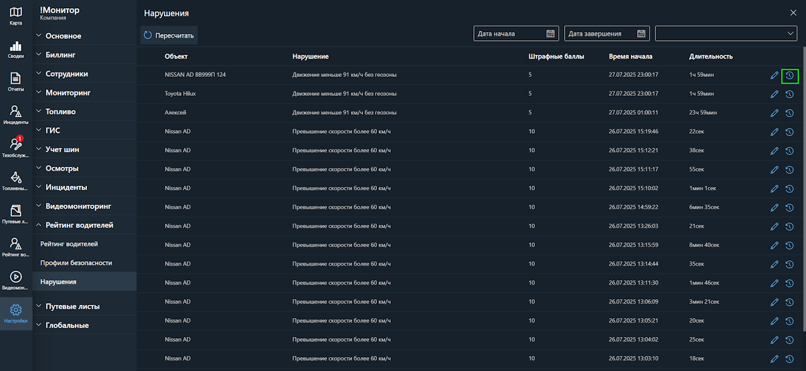Edit the Toyota Hilux violation with pencil

coord(774,94)
